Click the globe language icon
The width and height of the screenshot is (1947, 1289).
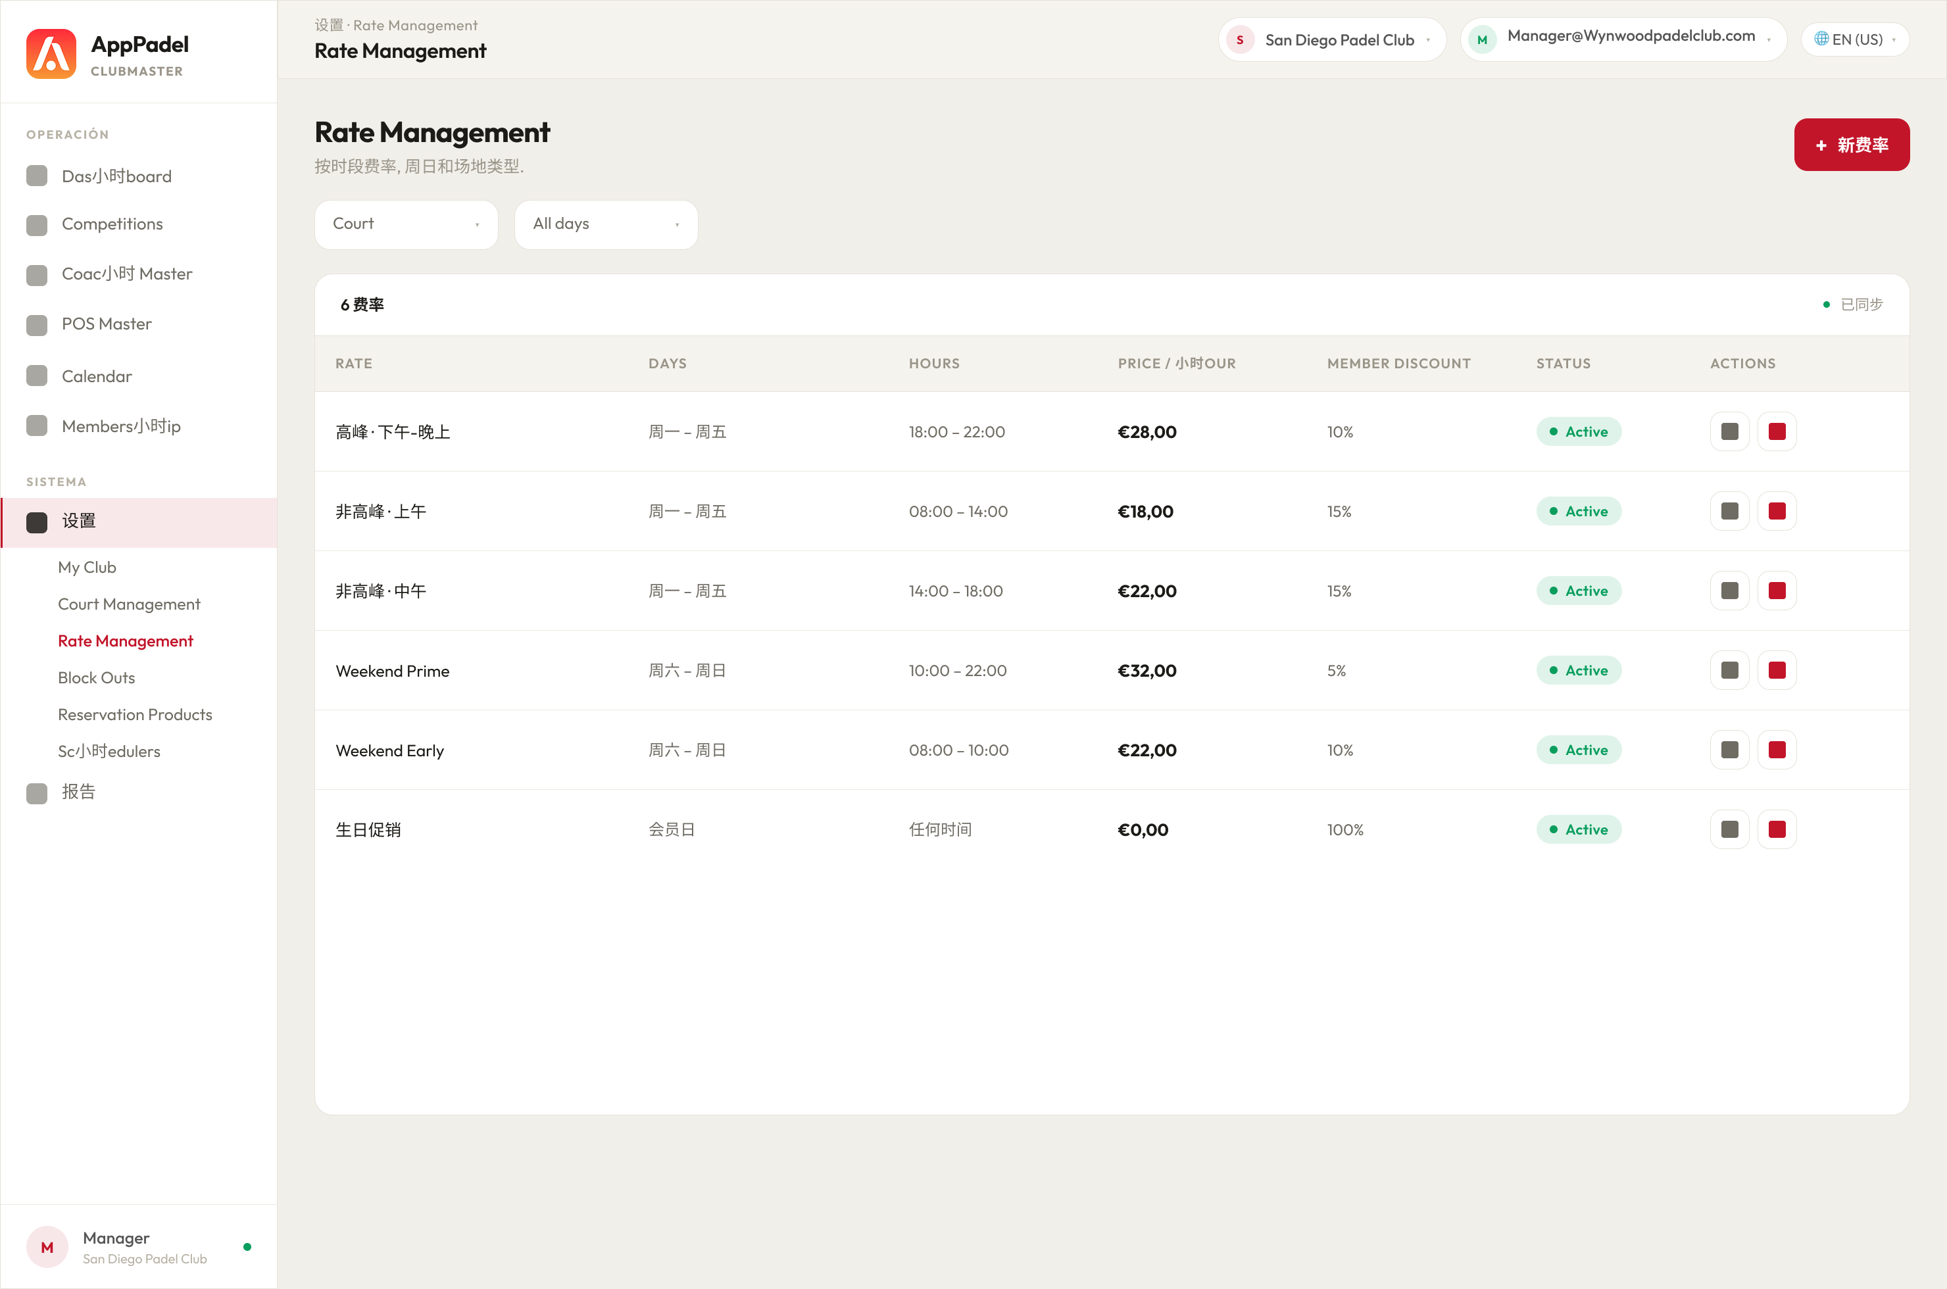1821,39
